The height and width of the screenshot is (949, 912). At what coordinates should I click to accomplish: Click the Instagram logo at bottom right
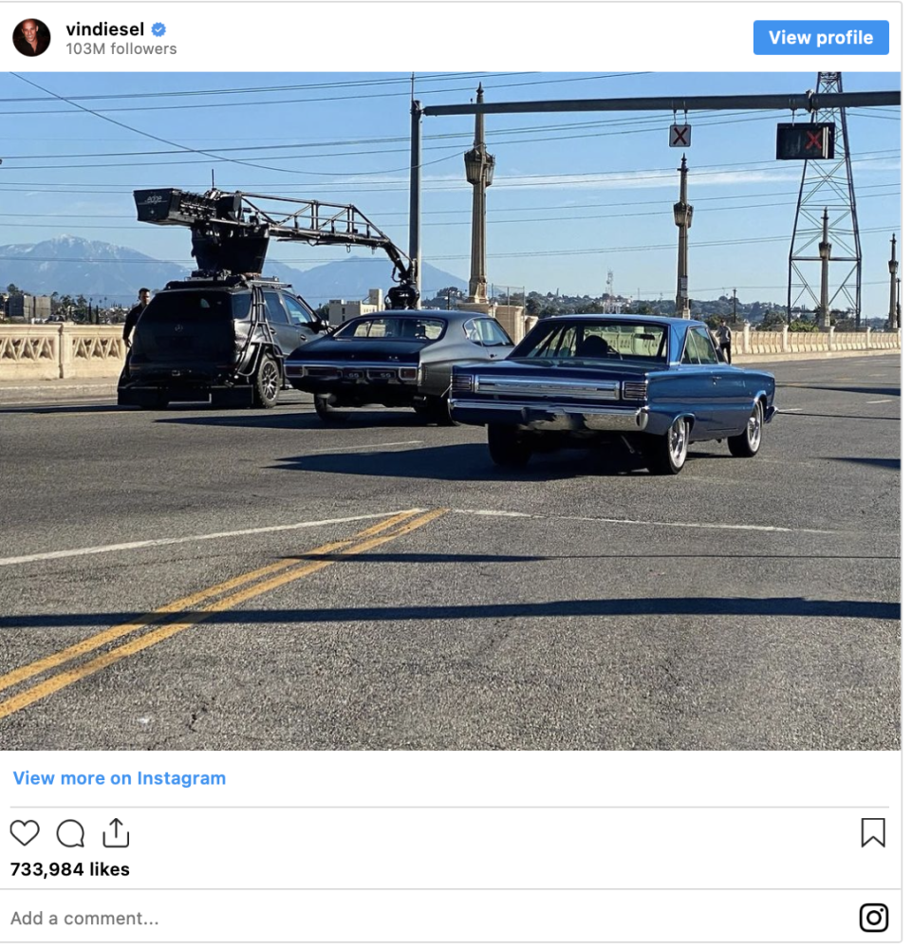pyautogui.click(x=873, y=918)
